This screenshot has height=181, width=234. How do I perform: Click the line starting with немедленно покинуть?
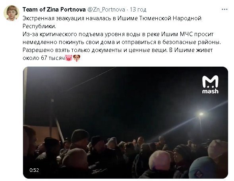coord(122,42)
